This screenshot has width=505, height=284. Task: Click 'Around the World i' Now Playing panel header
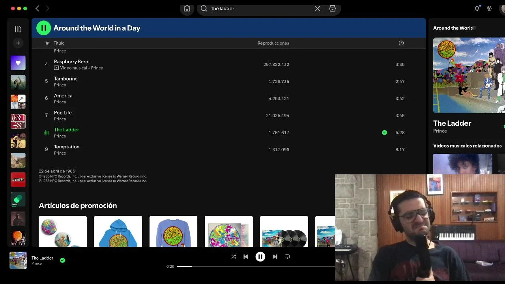tap(454, 28)
